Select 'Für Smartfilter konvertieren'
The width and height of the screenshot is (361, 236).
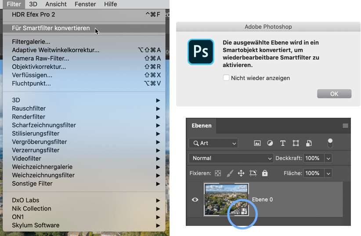pyautogui.click(x=84, y=28)
